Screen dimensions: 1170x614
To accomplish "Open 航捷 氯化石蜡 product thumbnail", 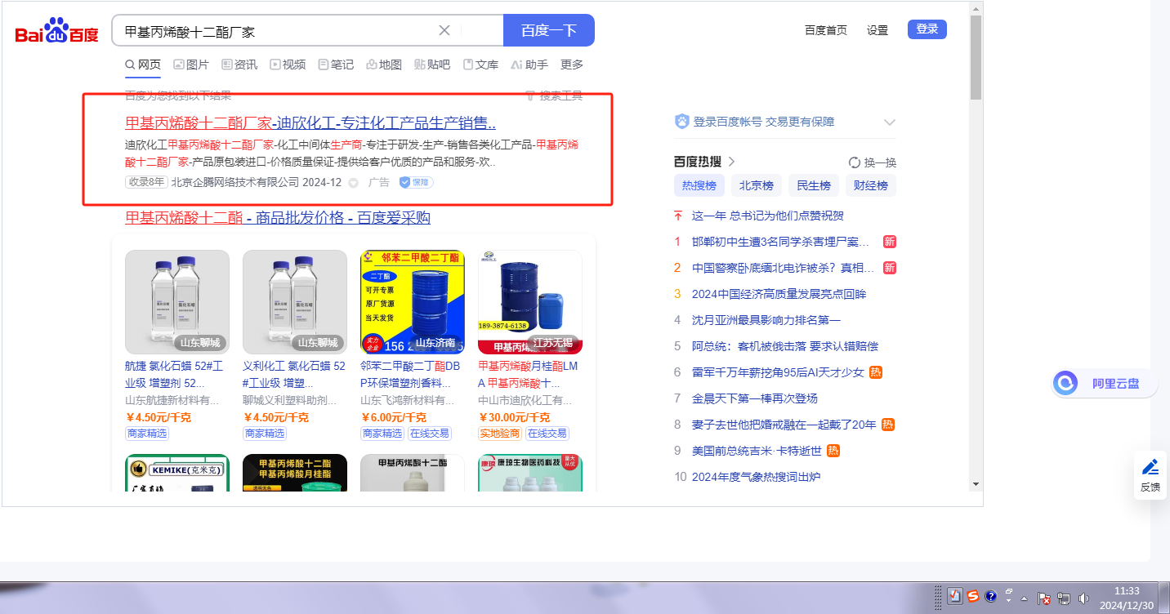I will (177, 302).
